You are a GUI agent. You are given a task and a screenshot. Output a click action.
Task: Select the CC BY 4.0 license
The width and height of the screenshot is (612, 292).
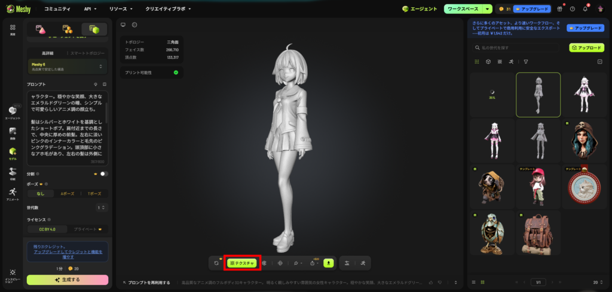(47, 229)
